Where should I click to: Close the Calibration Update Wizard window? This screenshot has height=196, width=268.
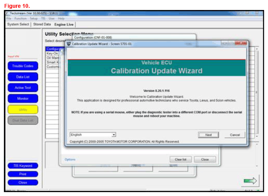(x=241, y=43)
